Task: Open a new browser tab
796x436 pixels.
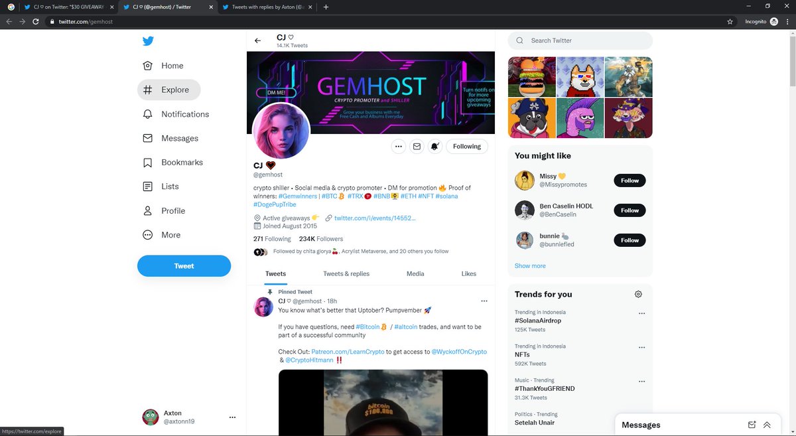Action: 326,7
